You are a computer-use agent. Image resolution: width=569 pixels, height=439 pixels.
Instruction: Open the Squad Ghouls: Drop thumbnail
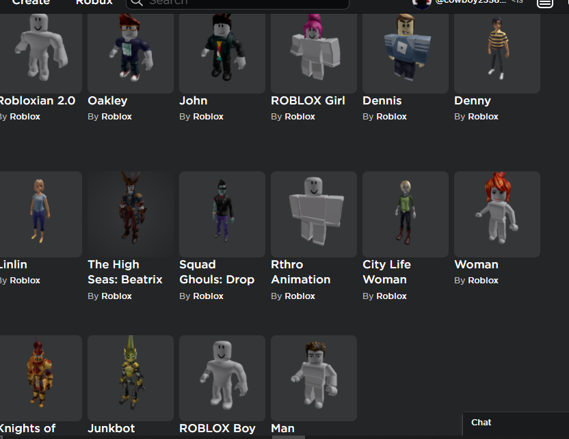pyautogui.click(x=222, y=214)
